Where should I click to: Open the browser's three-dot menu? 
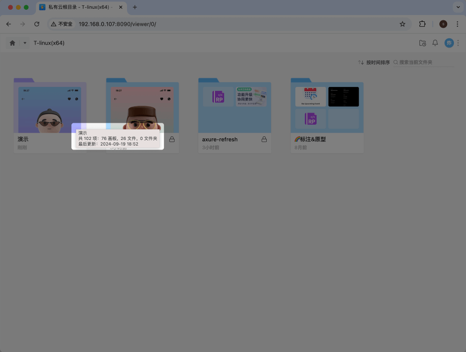(458, 24)
